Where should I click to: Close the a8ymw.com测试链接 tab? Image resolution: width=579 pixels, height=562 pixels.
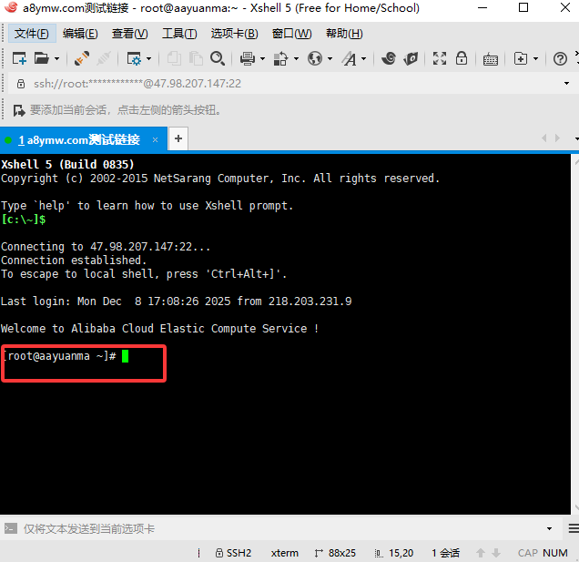(x=156, y=139)
